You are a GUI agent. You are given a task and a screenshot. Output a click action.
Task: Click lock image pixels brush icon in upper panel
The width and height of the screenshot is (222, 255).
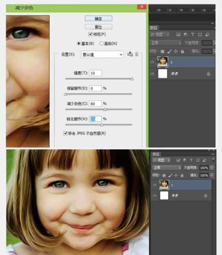tap(169, 51)
